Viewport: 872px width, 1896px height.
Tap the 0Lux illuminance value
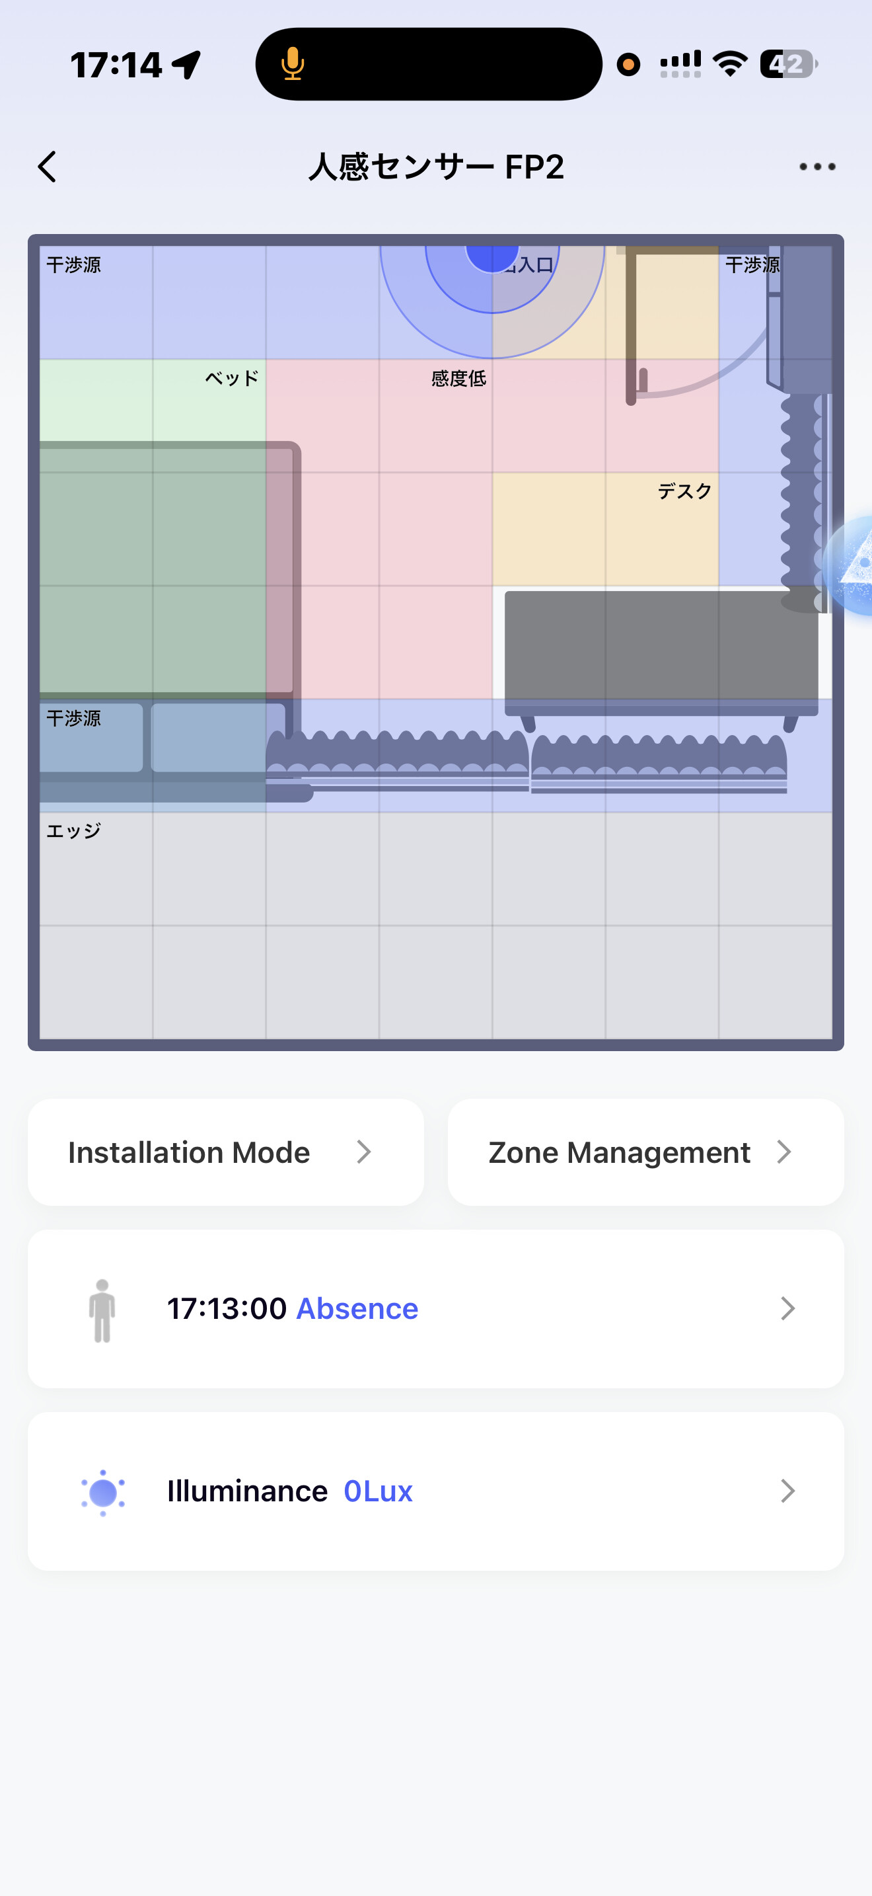378,1491
